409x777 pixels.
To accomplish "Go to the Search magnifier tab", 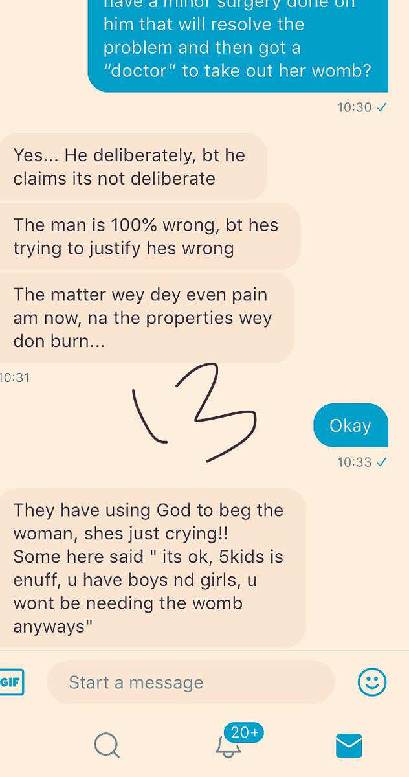I will coord(107,745).
